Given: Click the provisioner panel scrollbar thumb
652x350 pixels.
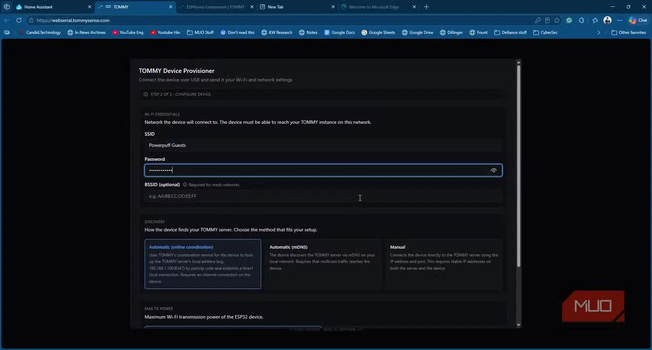Looking at the screenshot, I should point(518,165).
